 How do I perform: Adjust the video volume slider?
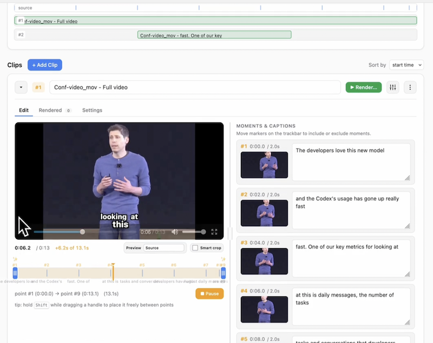coord(194,232)
